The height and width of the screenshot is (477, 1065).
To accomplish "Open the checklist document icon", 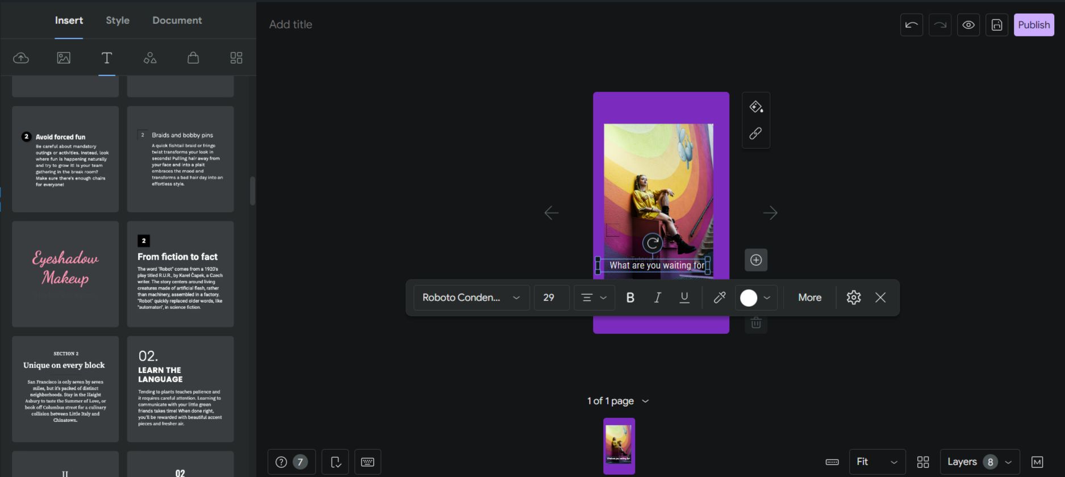I will coord(336,462).
